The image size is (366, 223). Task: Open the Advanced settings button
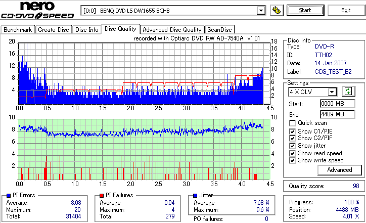click(x=339, y=170)
